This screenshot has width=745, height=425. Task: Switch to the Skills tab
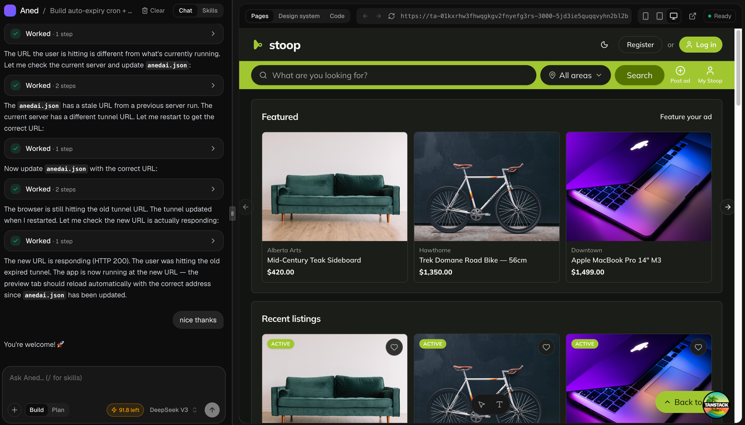tap(210, 10)
